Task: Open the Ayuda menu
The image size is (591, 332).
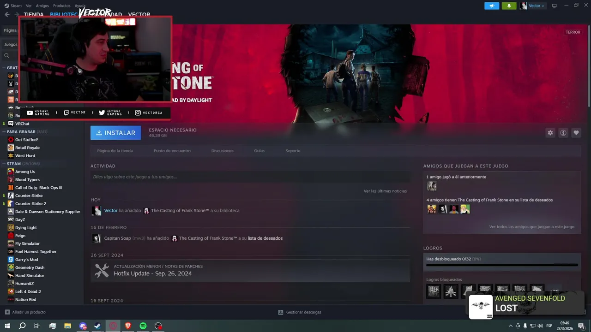Action: coord(80,6)
